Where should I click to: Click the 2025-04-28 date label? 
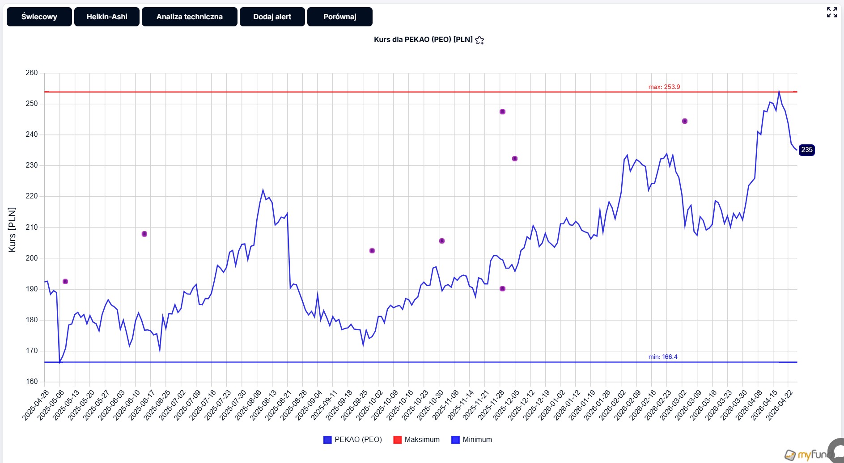(35, 405)
